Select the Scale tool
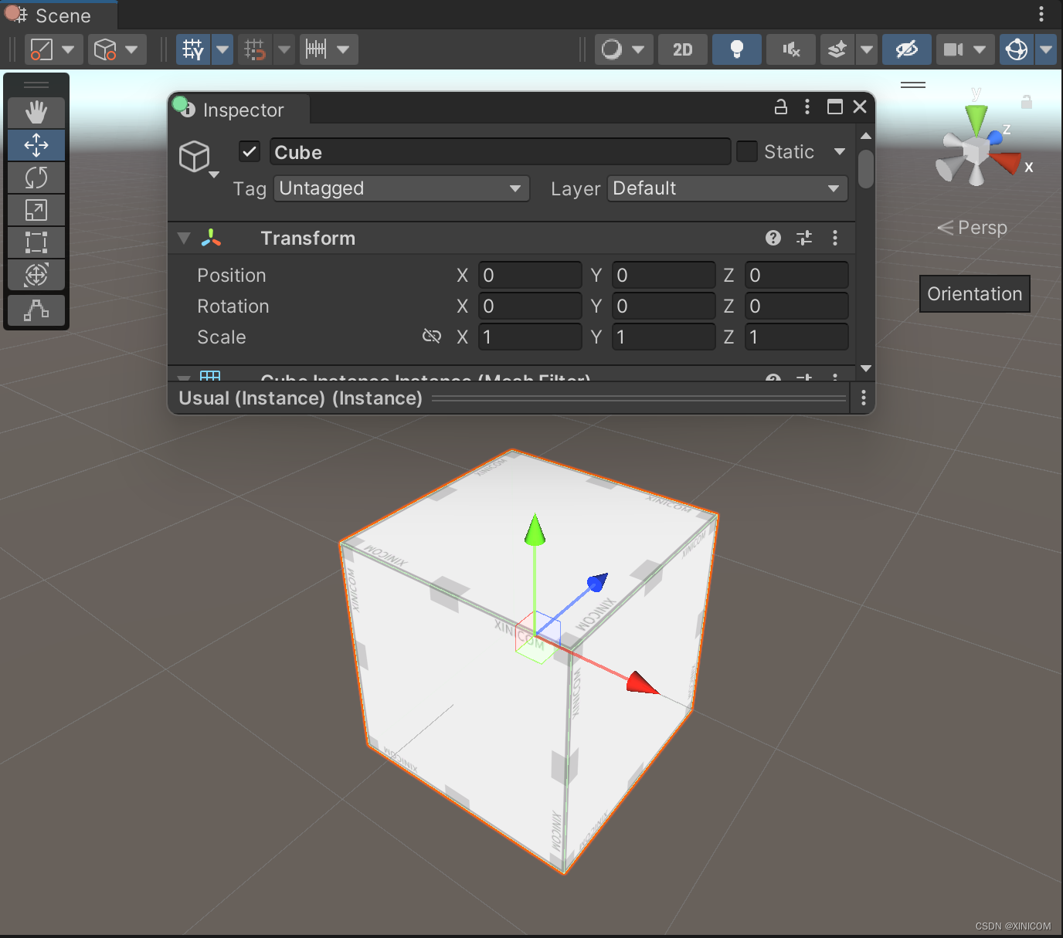 (36, 209)
